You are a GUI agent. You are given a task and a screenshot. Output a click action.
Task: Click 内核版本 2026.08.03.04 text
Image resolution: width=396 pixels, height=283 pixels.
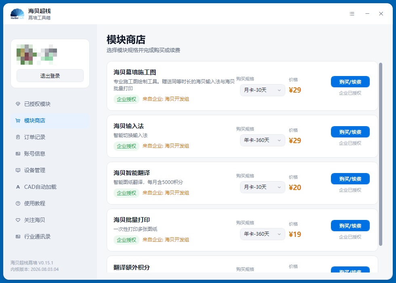coord(35,269)
